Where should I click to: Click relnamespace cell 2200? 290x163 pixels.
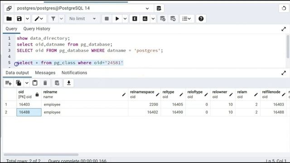145,105
